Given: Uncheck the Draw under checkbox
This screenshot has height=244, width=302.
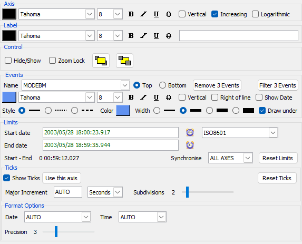Looking at the screenshot, I should 262,111.
